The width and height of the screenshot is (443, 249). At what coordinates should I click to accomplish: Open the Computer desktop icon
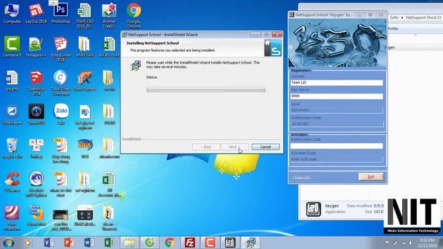point(12,13)
